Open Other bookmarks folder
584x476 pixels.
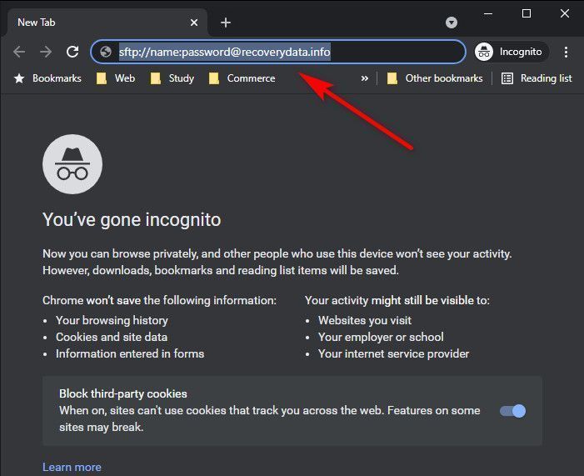[435, 78]
